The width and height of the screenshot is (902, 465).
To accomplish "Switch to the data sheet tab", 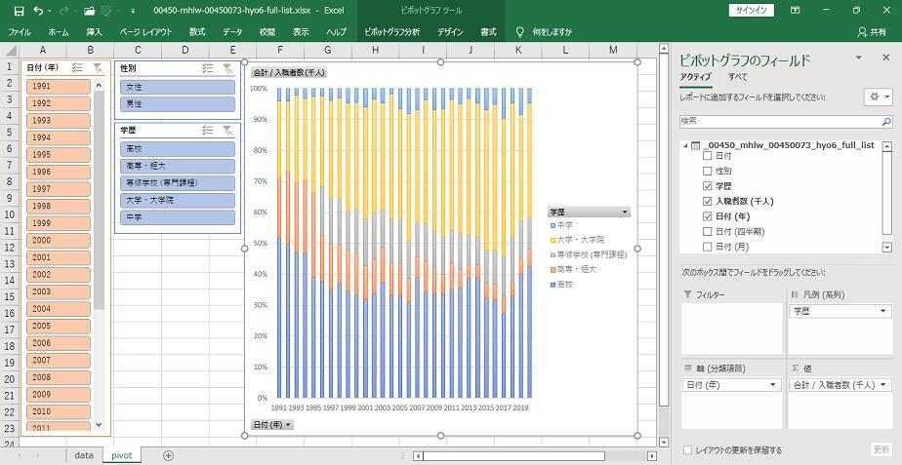I will click(x=84, y=455).
